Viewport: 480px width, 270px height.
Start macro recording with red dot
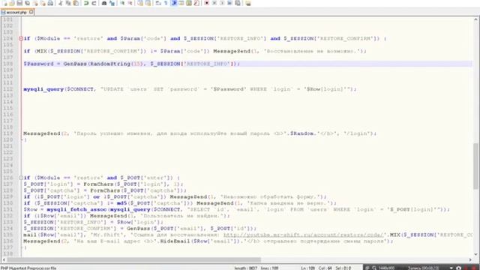tap(207, 3)
